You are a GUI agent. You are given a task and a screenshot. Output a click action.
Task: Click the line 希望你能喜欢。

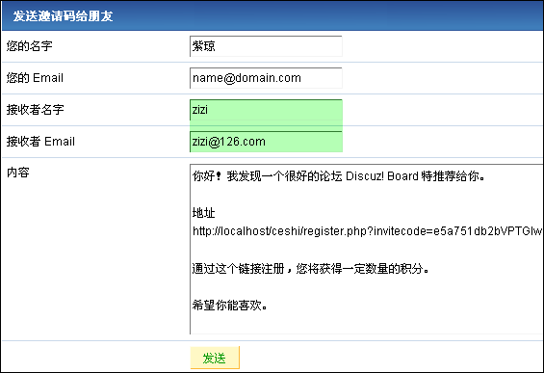230,306
